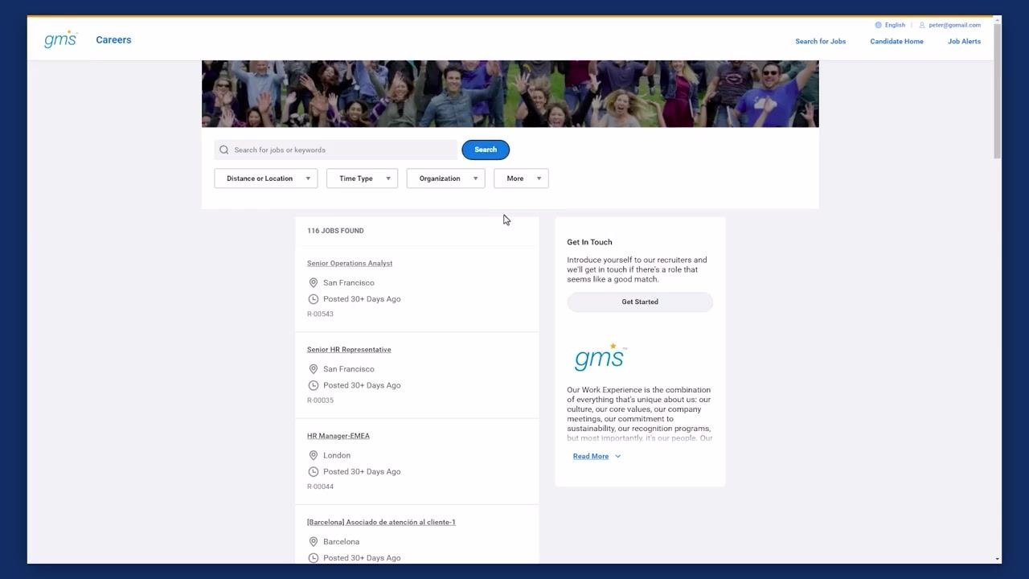Image resolution: width=1029 pixels, height=579 pixels.
Task: Click the gms logo in the header
Action: point(61,39)
